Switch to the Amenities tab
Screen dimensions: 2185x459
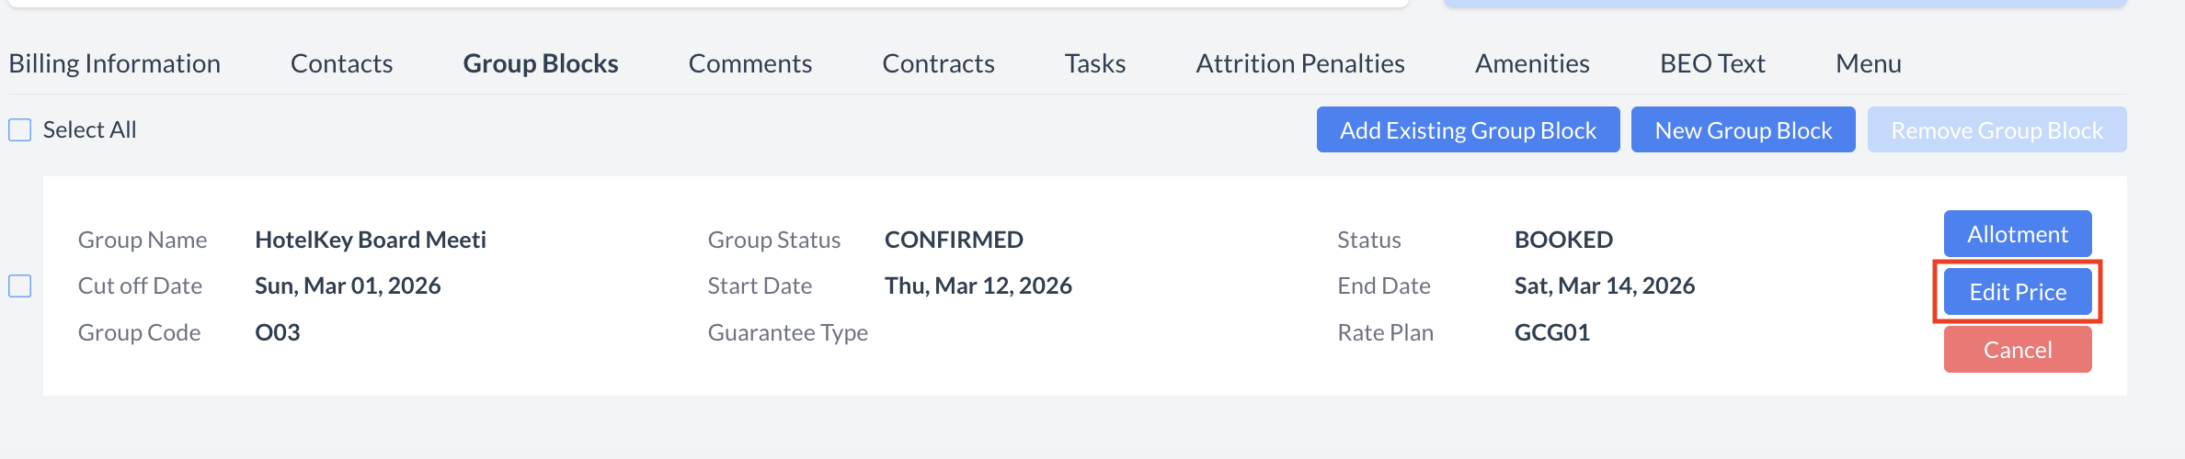pyautogui.click(x=1532, y=63)
